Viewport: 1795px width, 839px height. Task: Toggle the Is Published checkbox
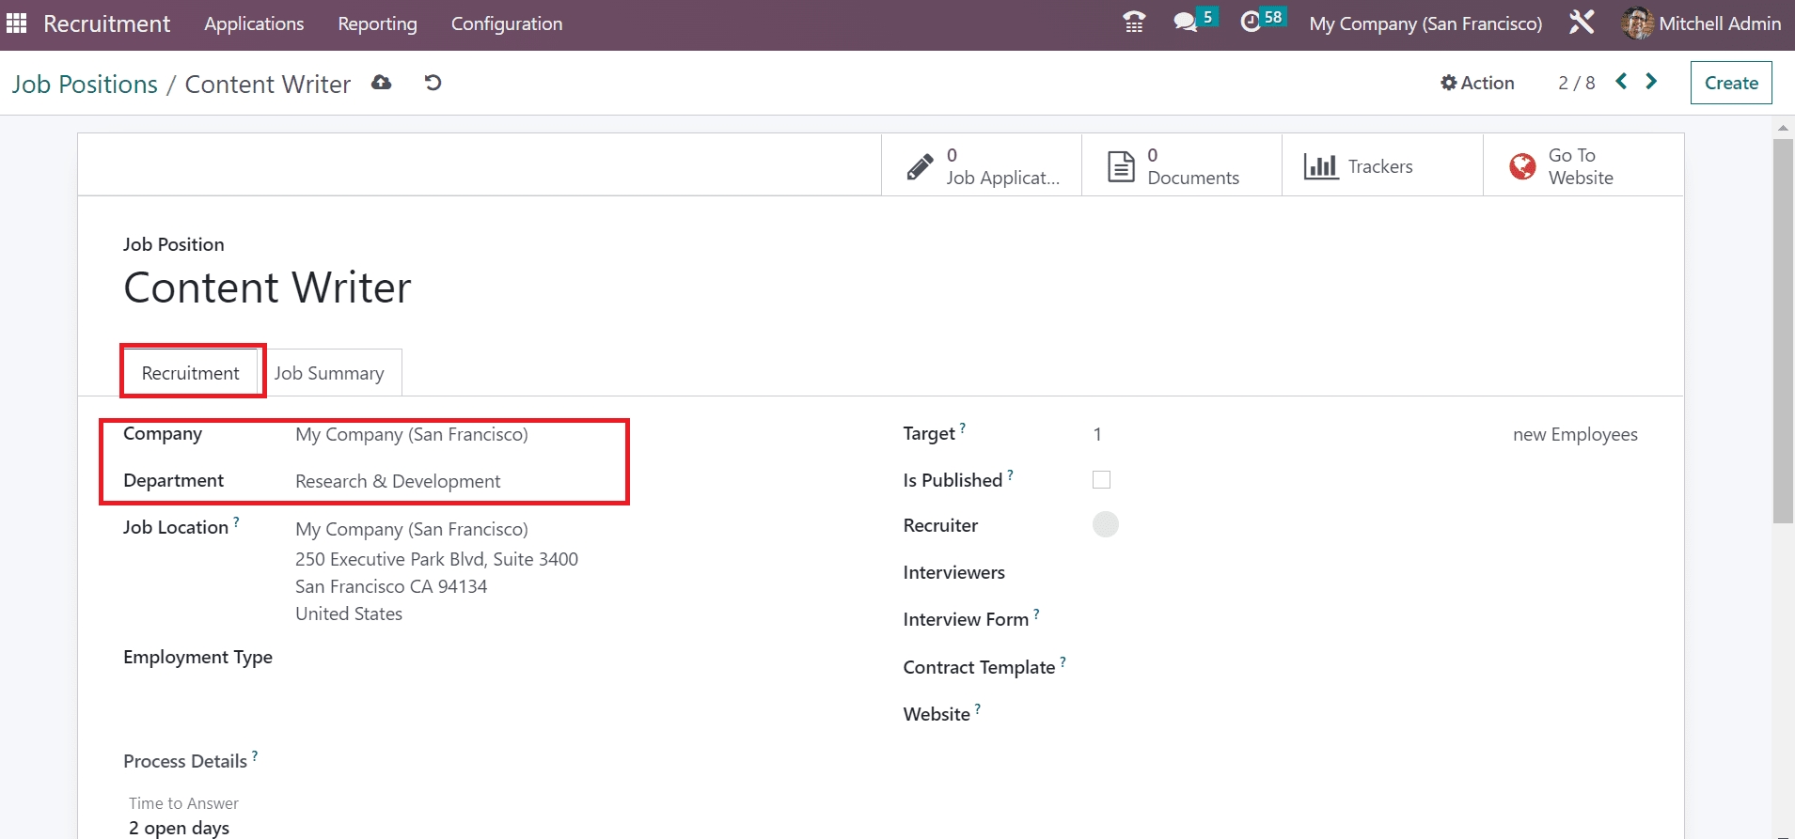1101,480
